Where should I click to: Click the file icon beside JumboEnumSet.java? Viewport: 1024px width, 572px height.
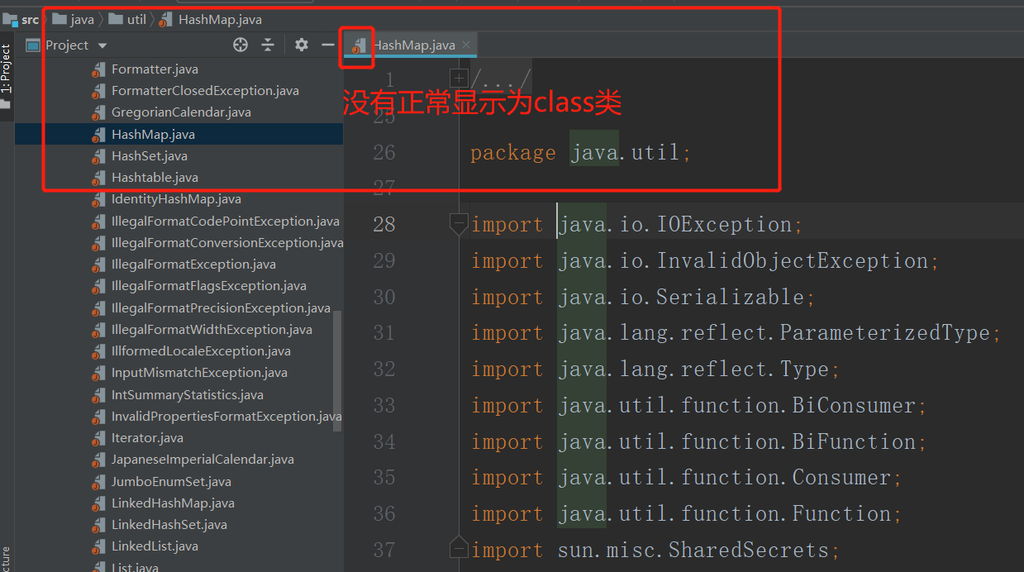pyautogui.click(x=98, y=482)
